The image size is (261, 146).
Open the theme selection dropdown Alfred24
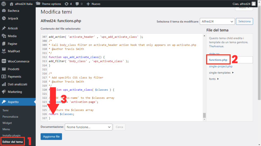[x=217, y=21]
